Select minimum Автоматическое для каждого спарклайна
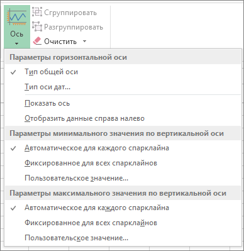Viewport: 244px width, 251px height. (123, 148)
